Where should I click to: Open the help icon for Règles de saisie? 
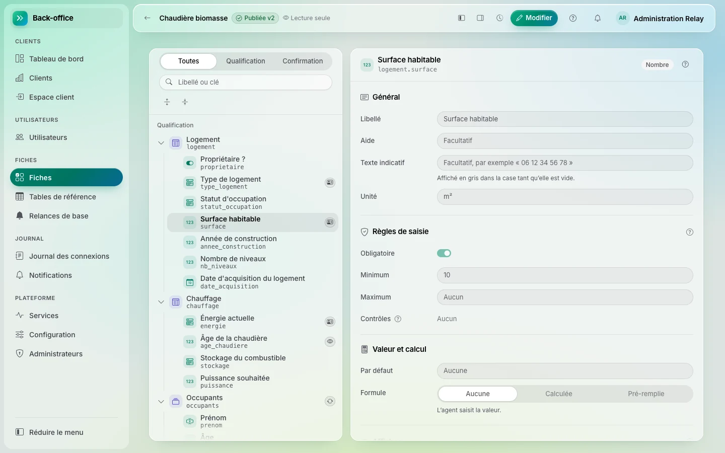click(690, 232)
